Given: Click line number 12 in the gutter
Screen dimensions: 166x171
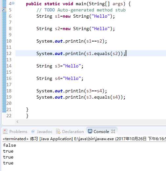Looking at the screenshot, I should pyautogui.click(x=9, y=53).
